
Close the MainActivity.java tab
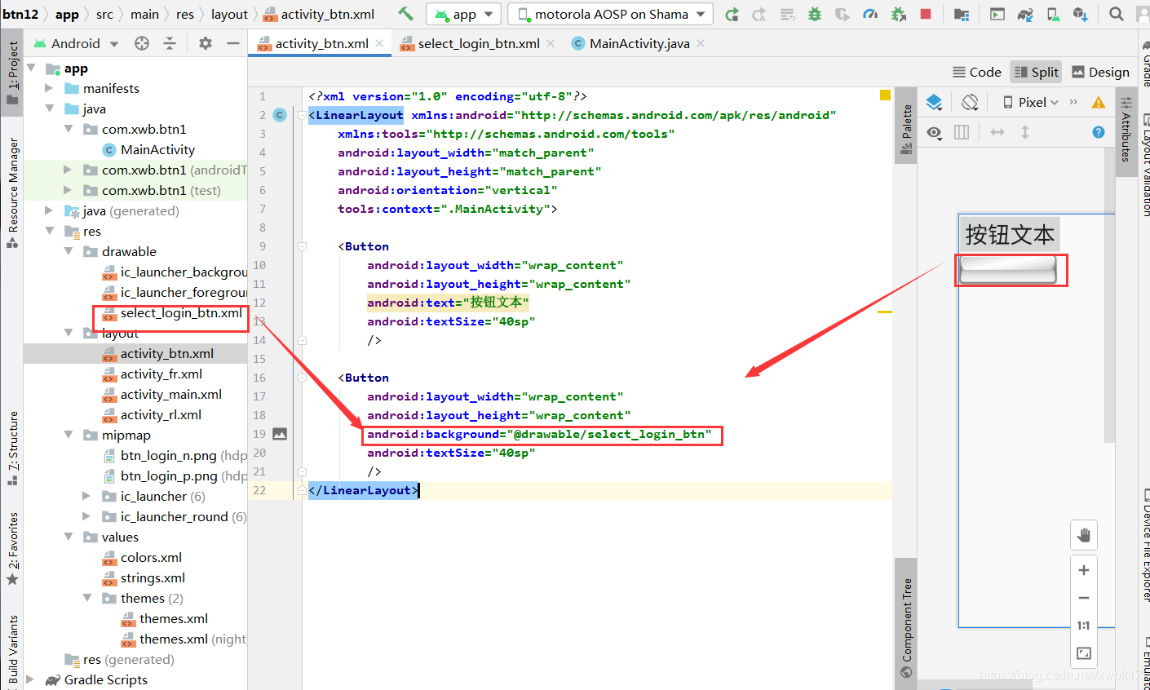coord(701,43)
